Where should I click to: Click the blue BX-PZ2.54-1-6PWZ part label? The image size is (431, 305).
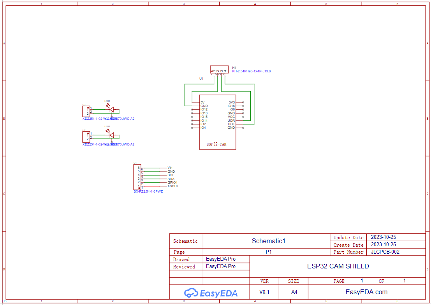148,191
